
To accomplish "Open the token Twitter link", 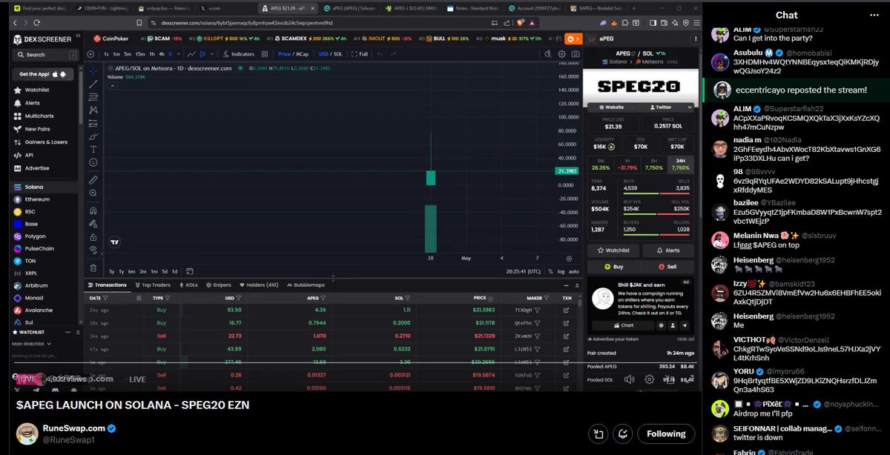I will point(660,107).
